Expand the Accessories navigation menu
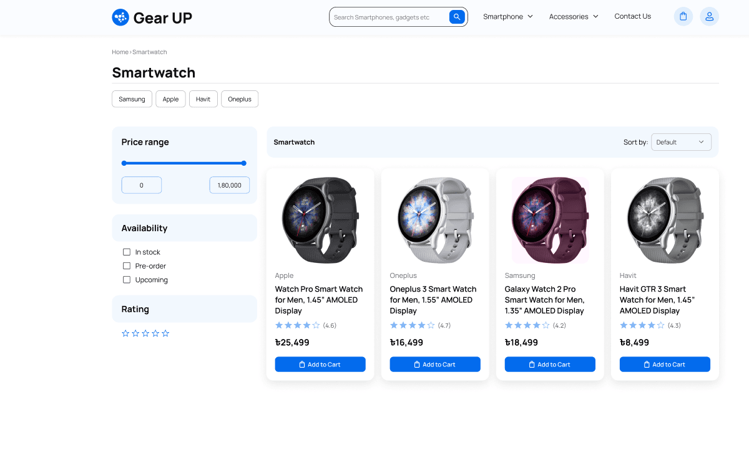749x463 pixels. (x=574, y=17)
